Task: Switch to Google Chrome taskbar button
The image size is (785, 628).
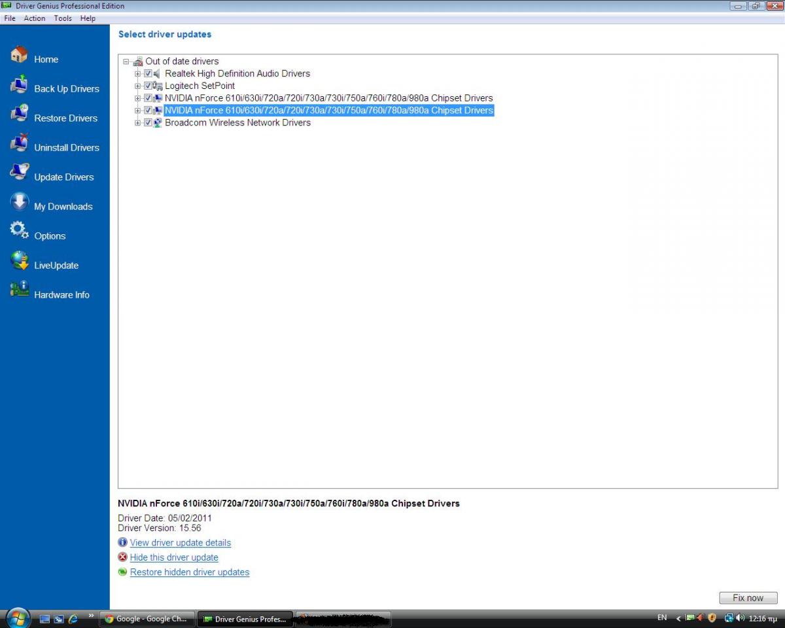Action: (x=147, y=619)
